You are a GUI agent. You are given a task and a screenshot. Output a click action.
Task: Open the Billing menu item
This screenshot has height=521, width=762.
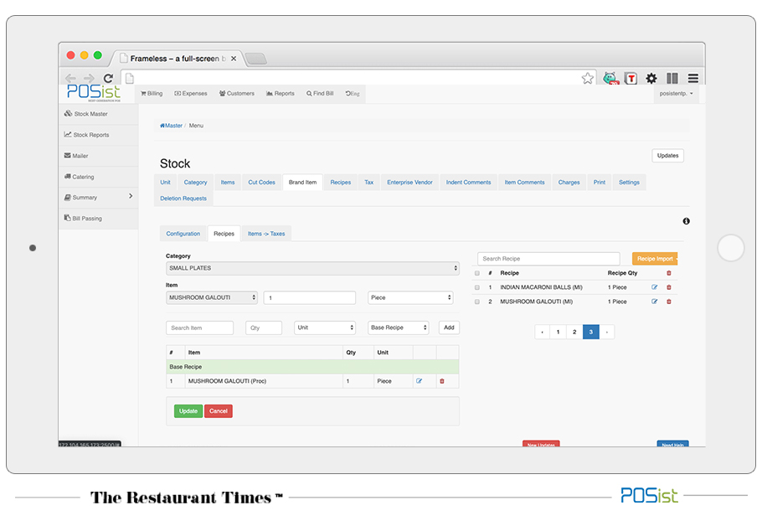(x=152, y=93)
